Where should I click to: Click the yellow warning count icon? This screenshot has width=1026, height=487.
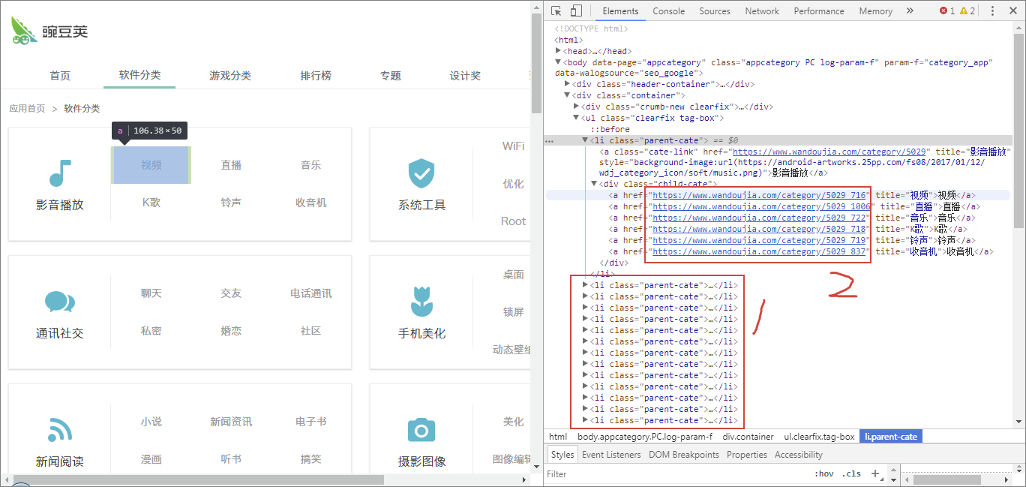coord(964,11)
